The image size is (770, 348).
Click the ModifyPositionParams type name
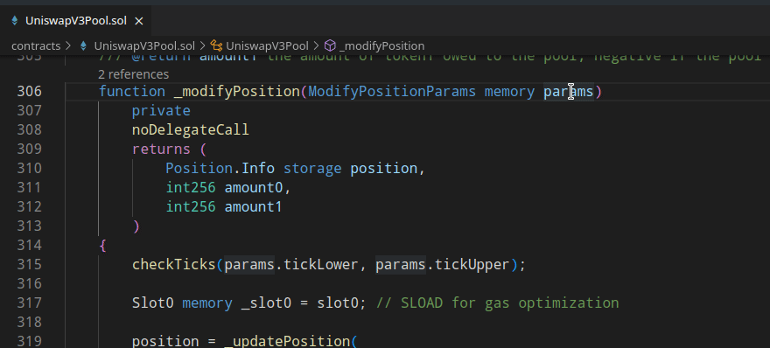pyautogui.click(x=392, y=92)
